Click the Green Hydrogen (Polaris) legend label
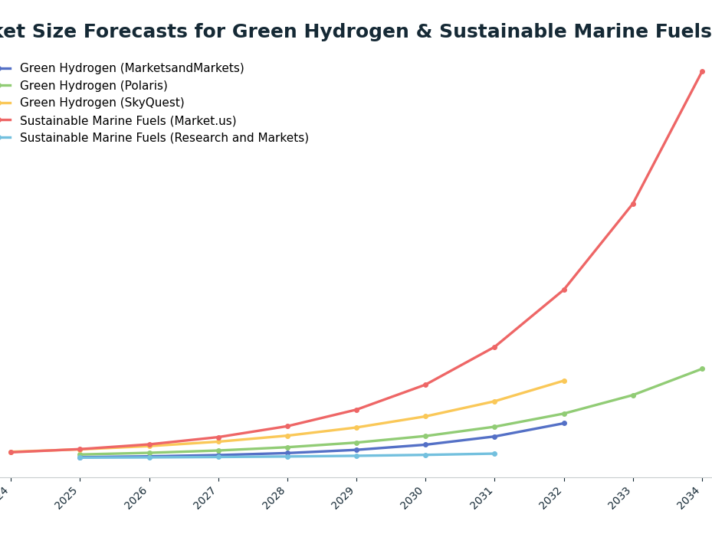Screen dimensions: 712x534 [x=94, y=85]
